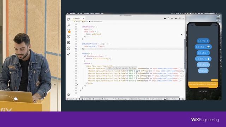Click errors and warnings count in status bar
Viewport: 226px width, 127px height.
point(82,99)
